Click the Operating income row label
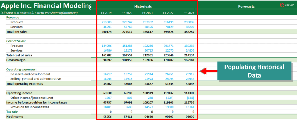The height and width of the screenshot is (120, 297). coord(19,93)
